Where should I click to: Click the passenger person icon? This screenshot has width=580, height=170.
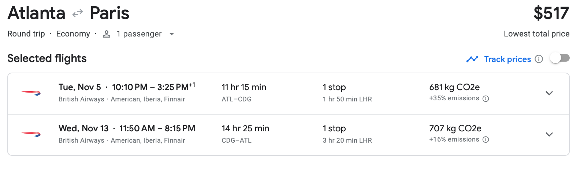[x=107, y=34]
